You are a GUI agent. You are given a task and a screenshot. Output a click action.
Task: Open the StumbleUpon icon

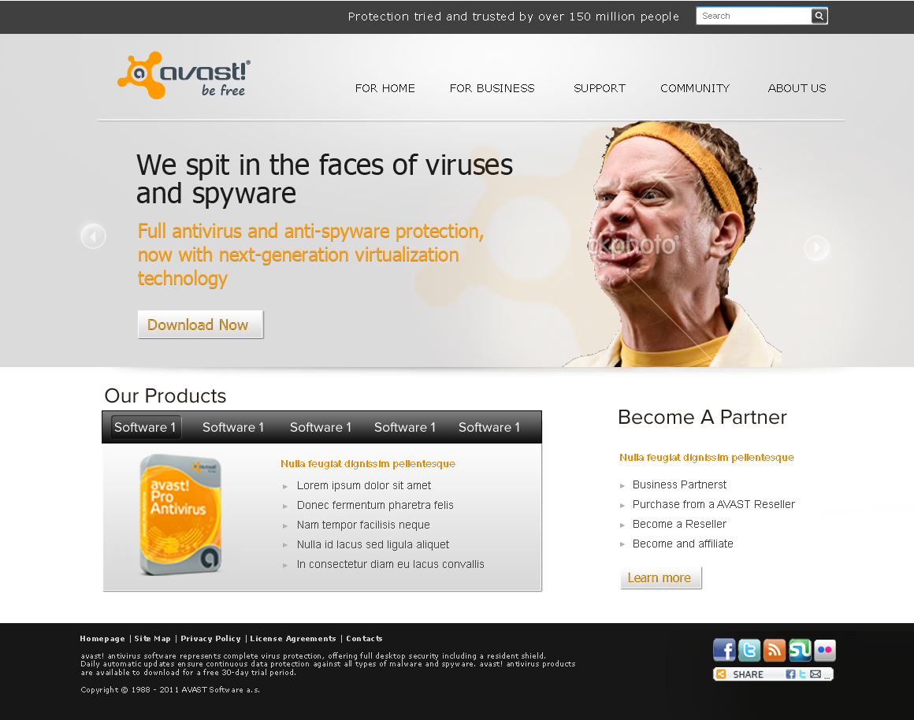[799, 649]
